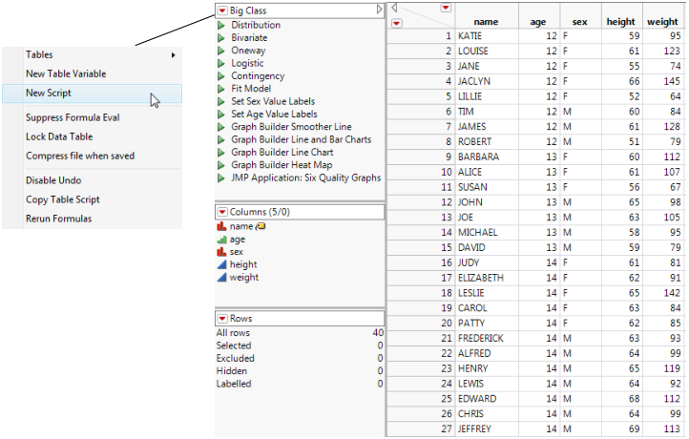The width and height of the screenshot is (689, 439).
Task: Open the Columns red triangle menu
Action: tap(221, 211)
